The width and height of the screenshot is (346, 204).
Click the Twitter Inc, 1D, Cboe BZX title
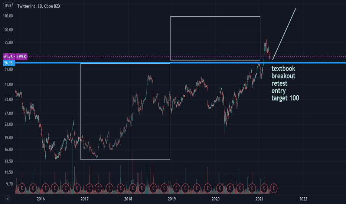(x=39, y=6)
